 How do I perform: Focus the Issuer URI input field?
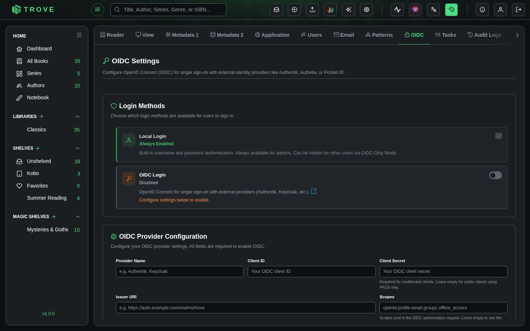tap(245, 308)
